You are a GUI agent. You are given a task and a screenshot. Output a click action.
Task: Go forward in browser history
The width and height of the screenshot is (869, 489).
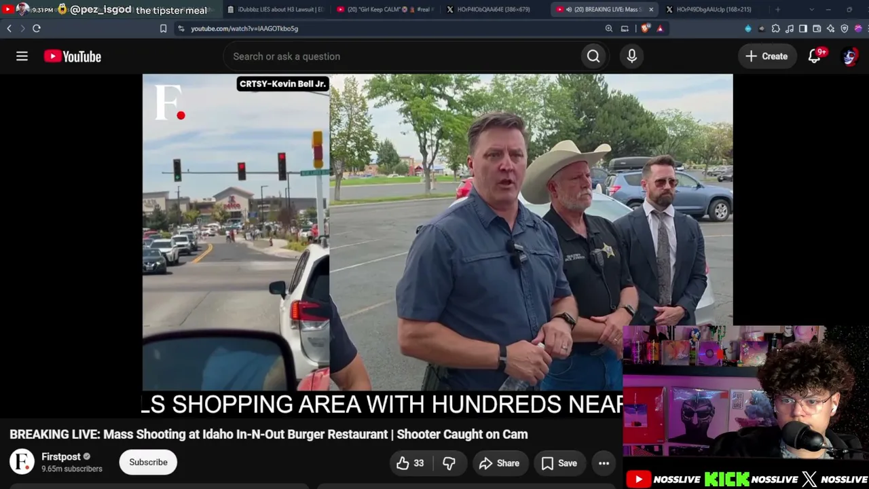(22, 29)
